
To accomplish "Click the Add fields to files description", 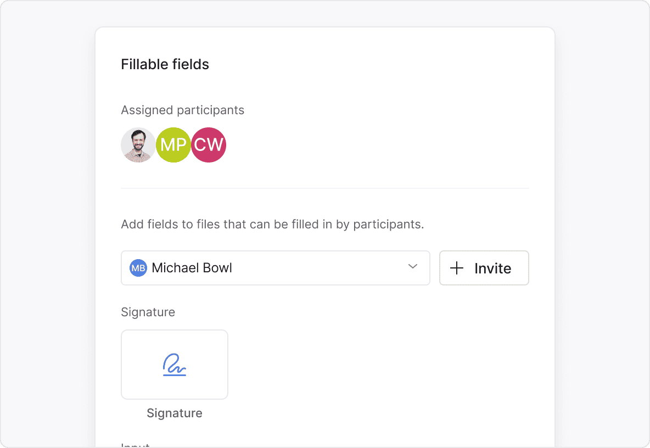I will click(x=272, y=224).
